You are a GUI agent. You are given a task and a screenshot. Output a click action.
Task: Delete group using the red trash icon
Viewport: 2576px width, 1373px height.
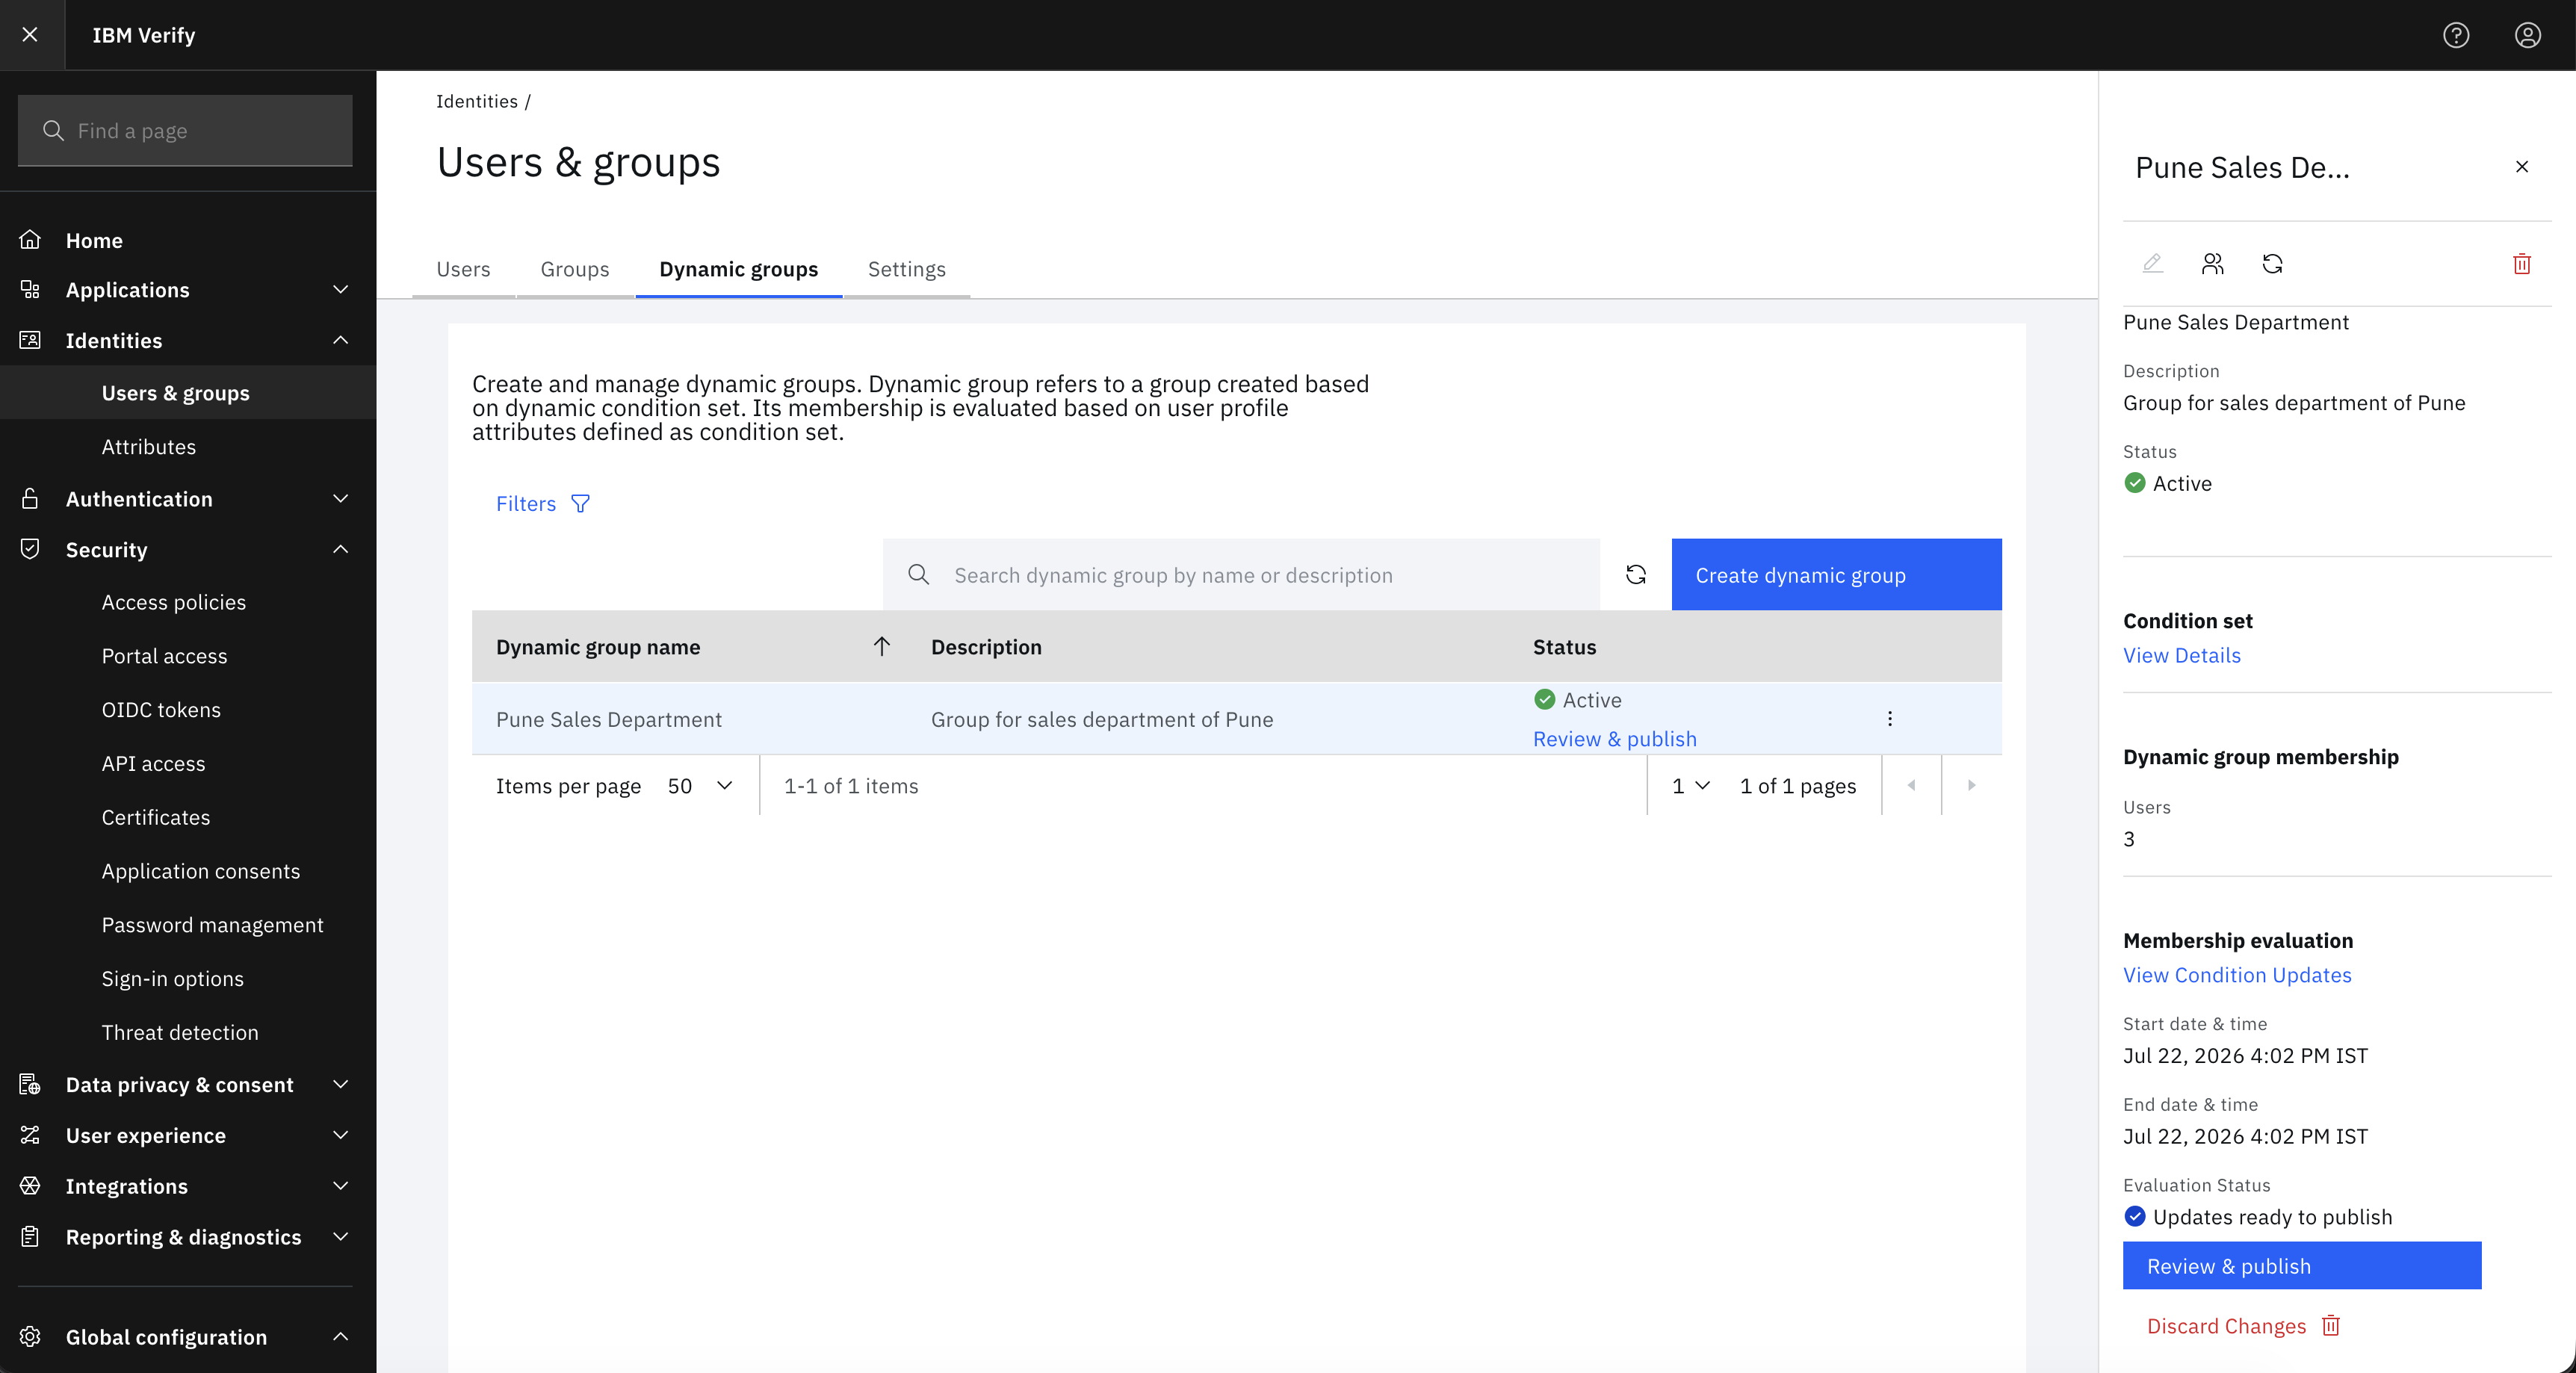coord(2521,264)
